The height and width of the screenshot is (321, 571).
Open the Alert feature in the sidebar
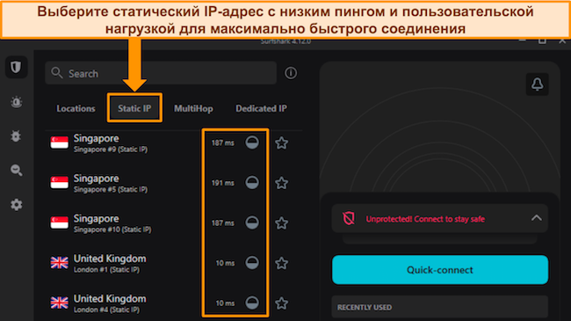pos(16,102)
